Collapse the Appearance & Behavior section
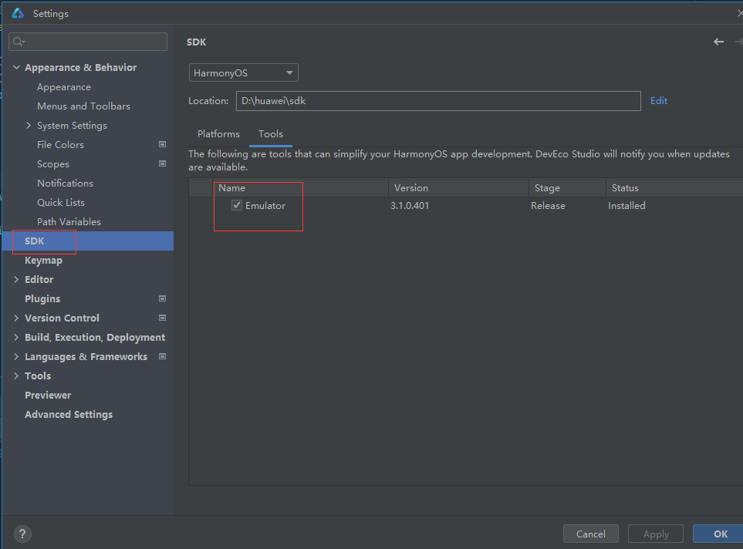Image resolution: width=743 pixels, height=549 pixels. tap(17, 68)
